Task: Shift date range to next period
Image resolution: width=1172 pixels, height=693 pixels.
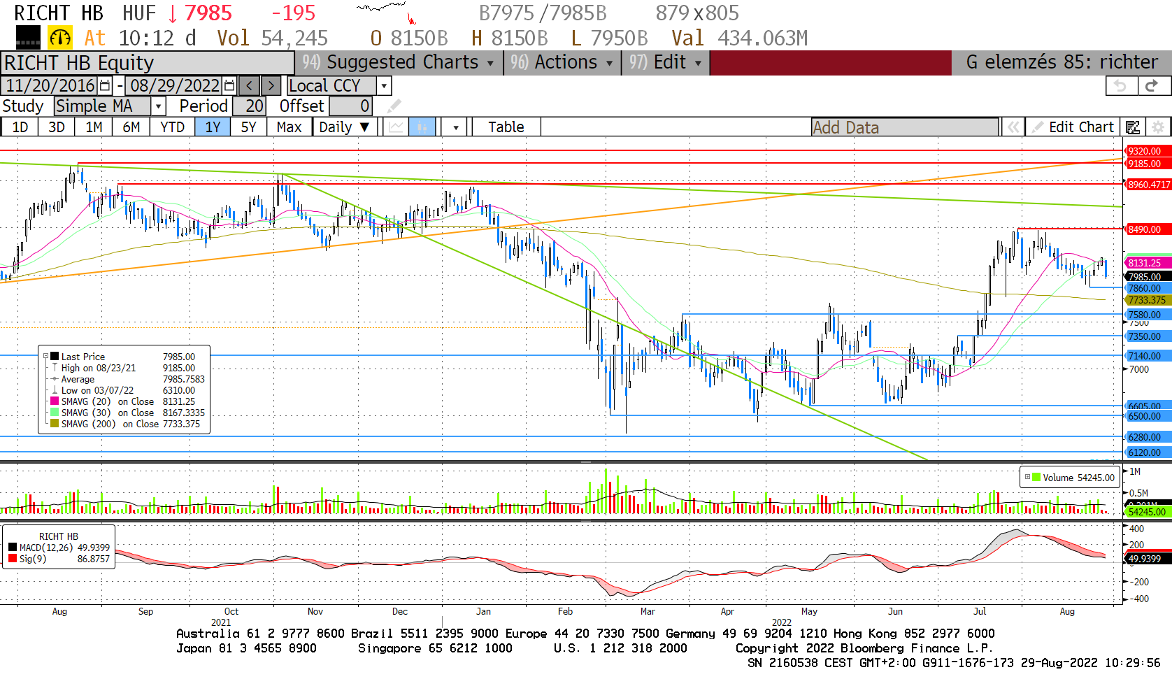Action: point(271,86)
